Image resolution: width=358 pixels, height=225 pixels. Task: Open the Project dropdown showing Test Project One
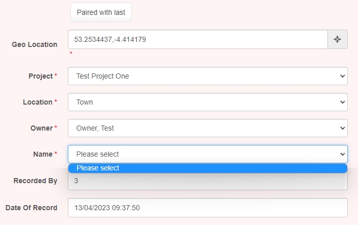(208, 76)
